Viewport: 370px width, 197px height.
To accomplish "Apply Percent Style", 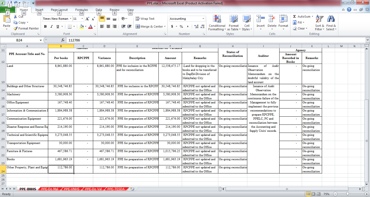I will coord(181,27).
